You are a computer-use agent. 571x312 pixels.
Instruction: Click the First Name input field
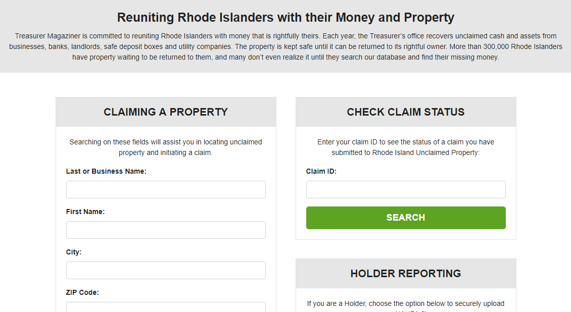[x=166, y=230]
